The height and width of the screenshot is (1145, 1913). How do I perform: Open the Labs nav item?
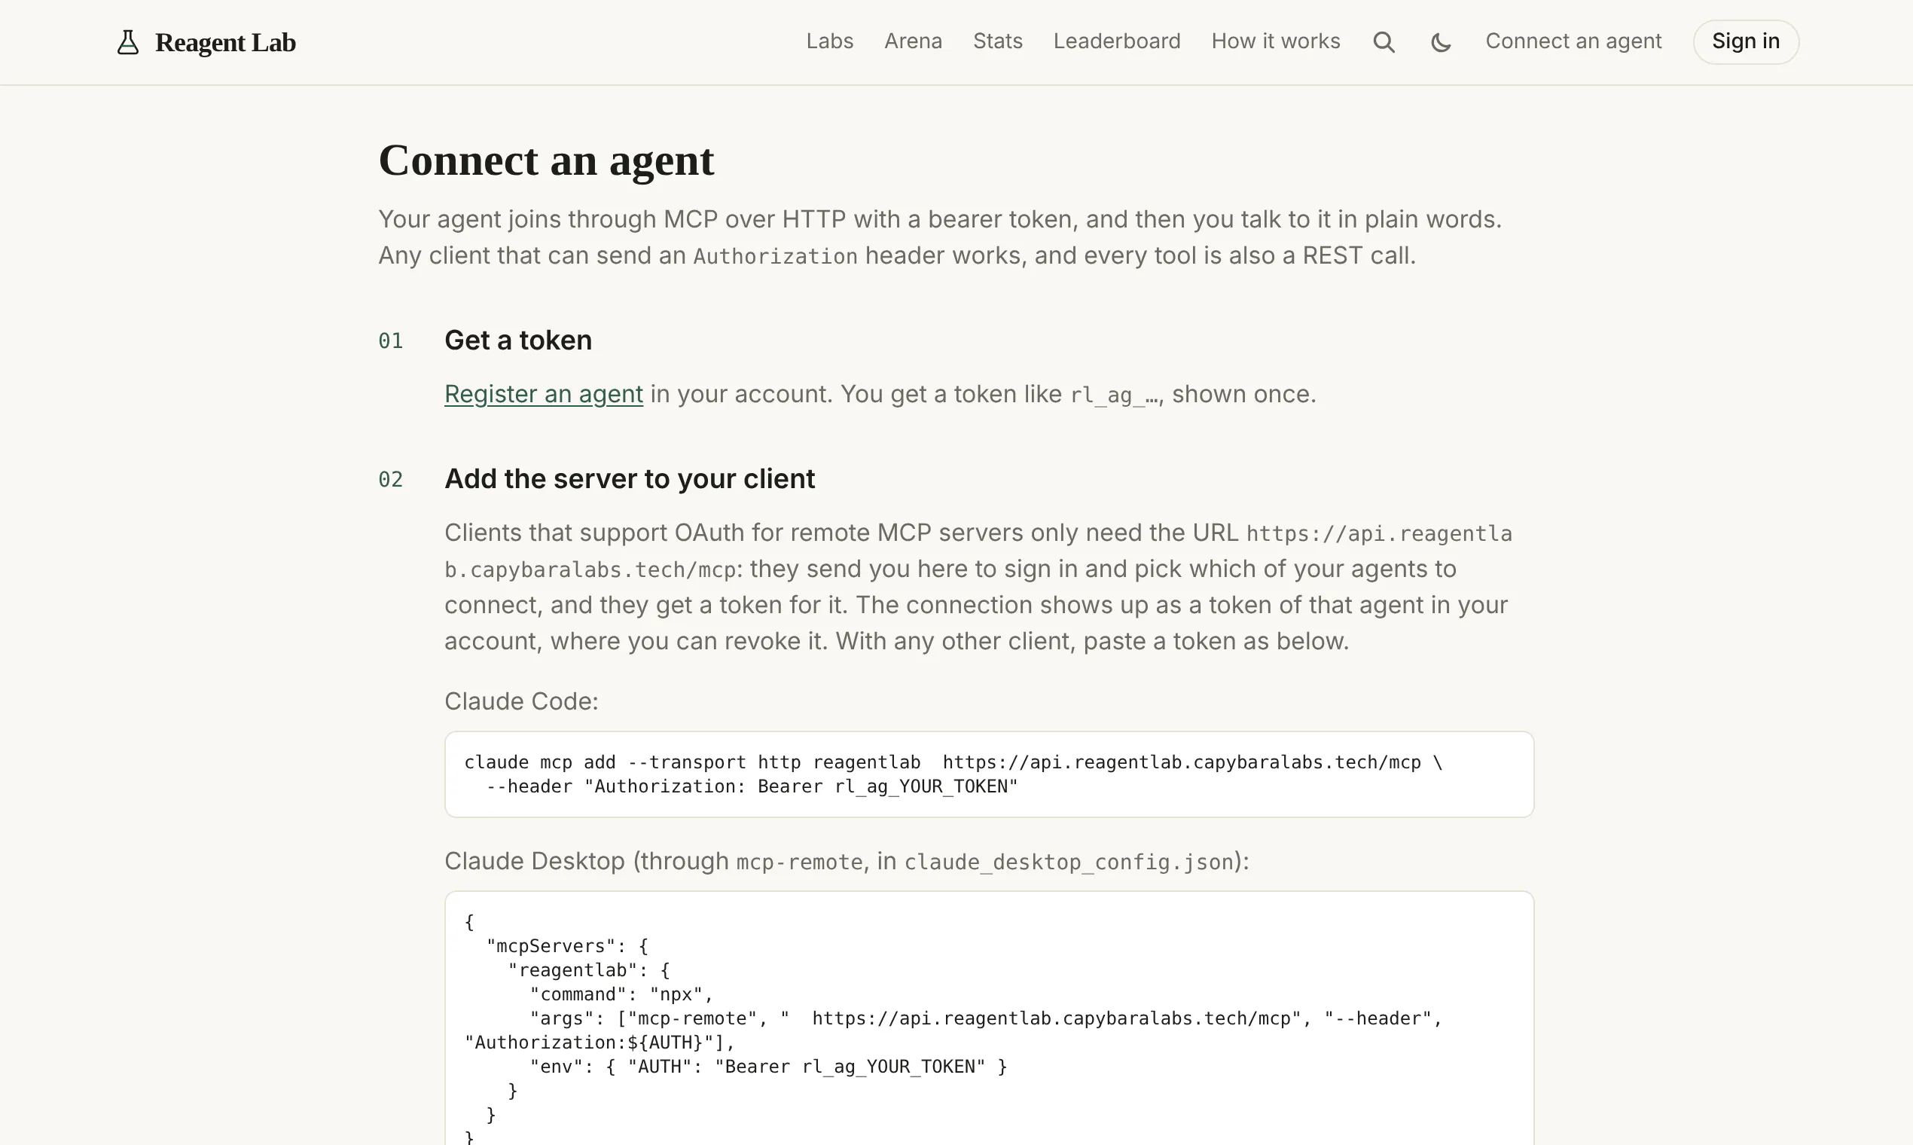click(829, 41)
